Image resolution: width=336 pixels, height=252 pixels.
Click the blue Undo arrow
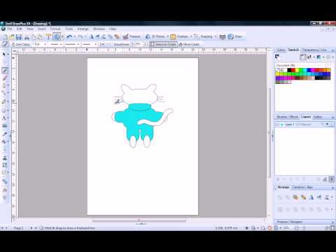coord(69,36)
